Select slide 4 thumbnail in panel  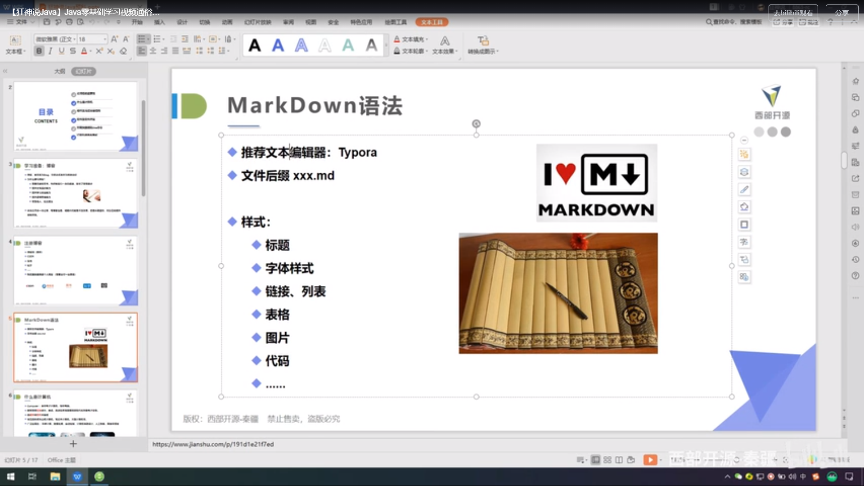76,270
